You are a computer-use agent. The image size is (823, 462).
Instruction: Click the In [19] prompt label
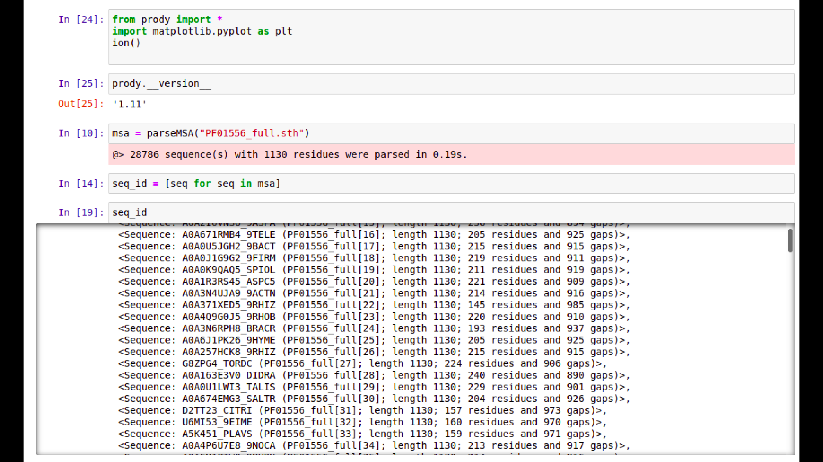click(x=81, y=213)
